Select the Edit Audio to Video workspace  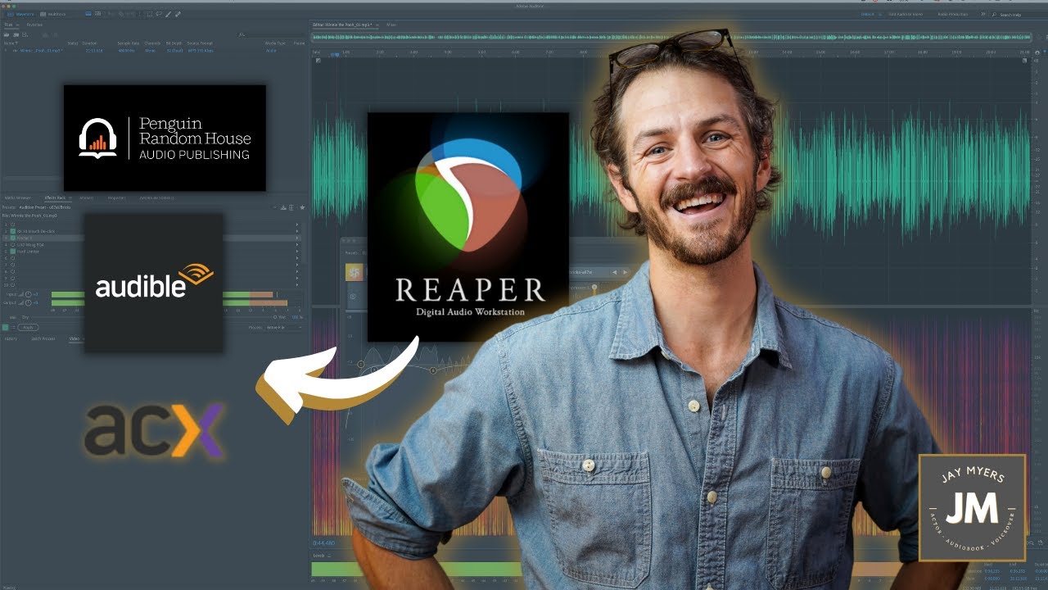click(906, 14)
